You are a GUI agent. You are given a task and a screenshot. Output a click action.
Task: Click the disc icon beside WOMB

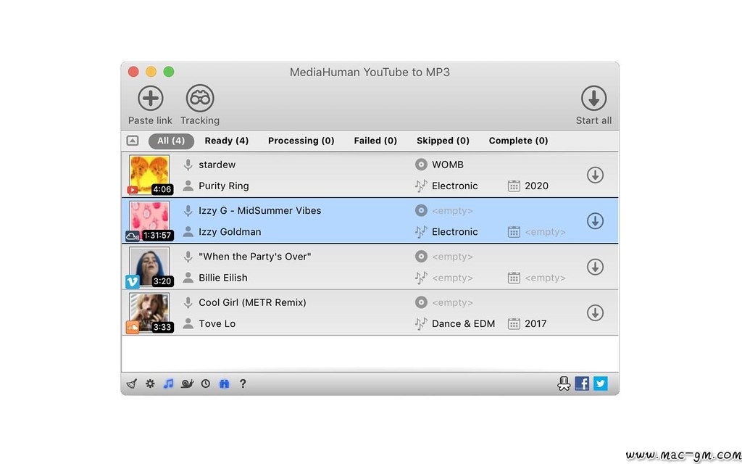[x=421, y=165]
